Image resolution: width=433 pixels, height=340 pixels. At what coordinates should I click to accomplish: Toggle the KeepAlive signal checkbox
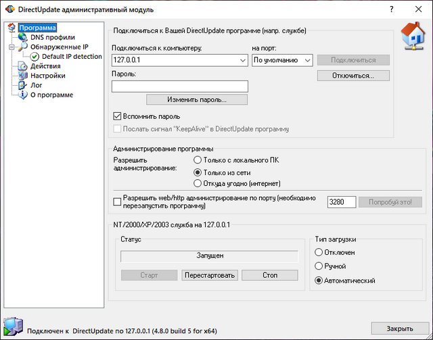coord(117,129)
